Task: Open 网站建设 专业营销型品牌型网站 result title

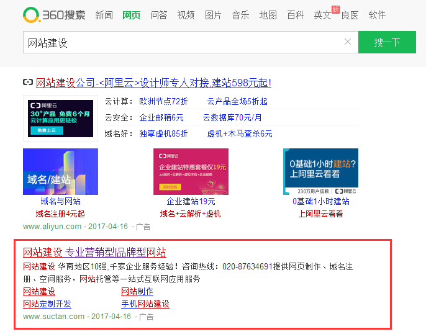Action: tap(94, 253)
